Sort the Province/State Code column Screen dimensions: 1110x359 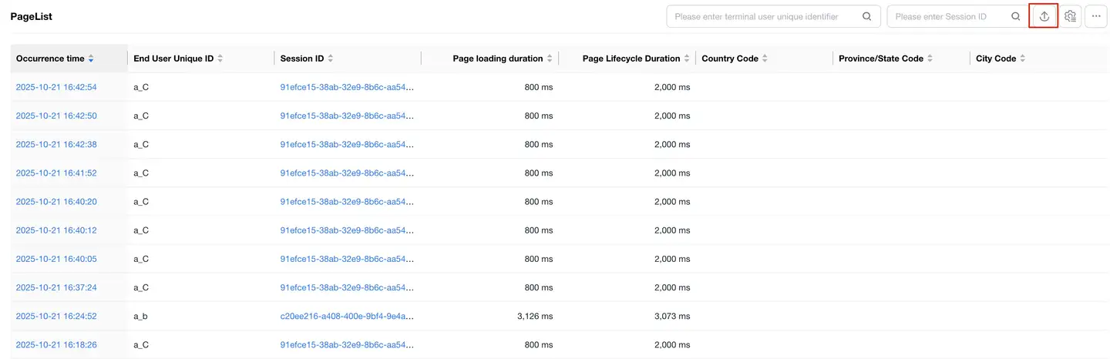[930, 59]
